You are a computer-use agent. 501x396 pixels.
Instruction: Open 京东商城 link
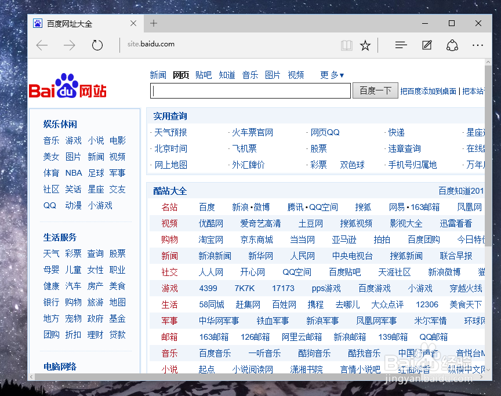[x=256, y=240]
